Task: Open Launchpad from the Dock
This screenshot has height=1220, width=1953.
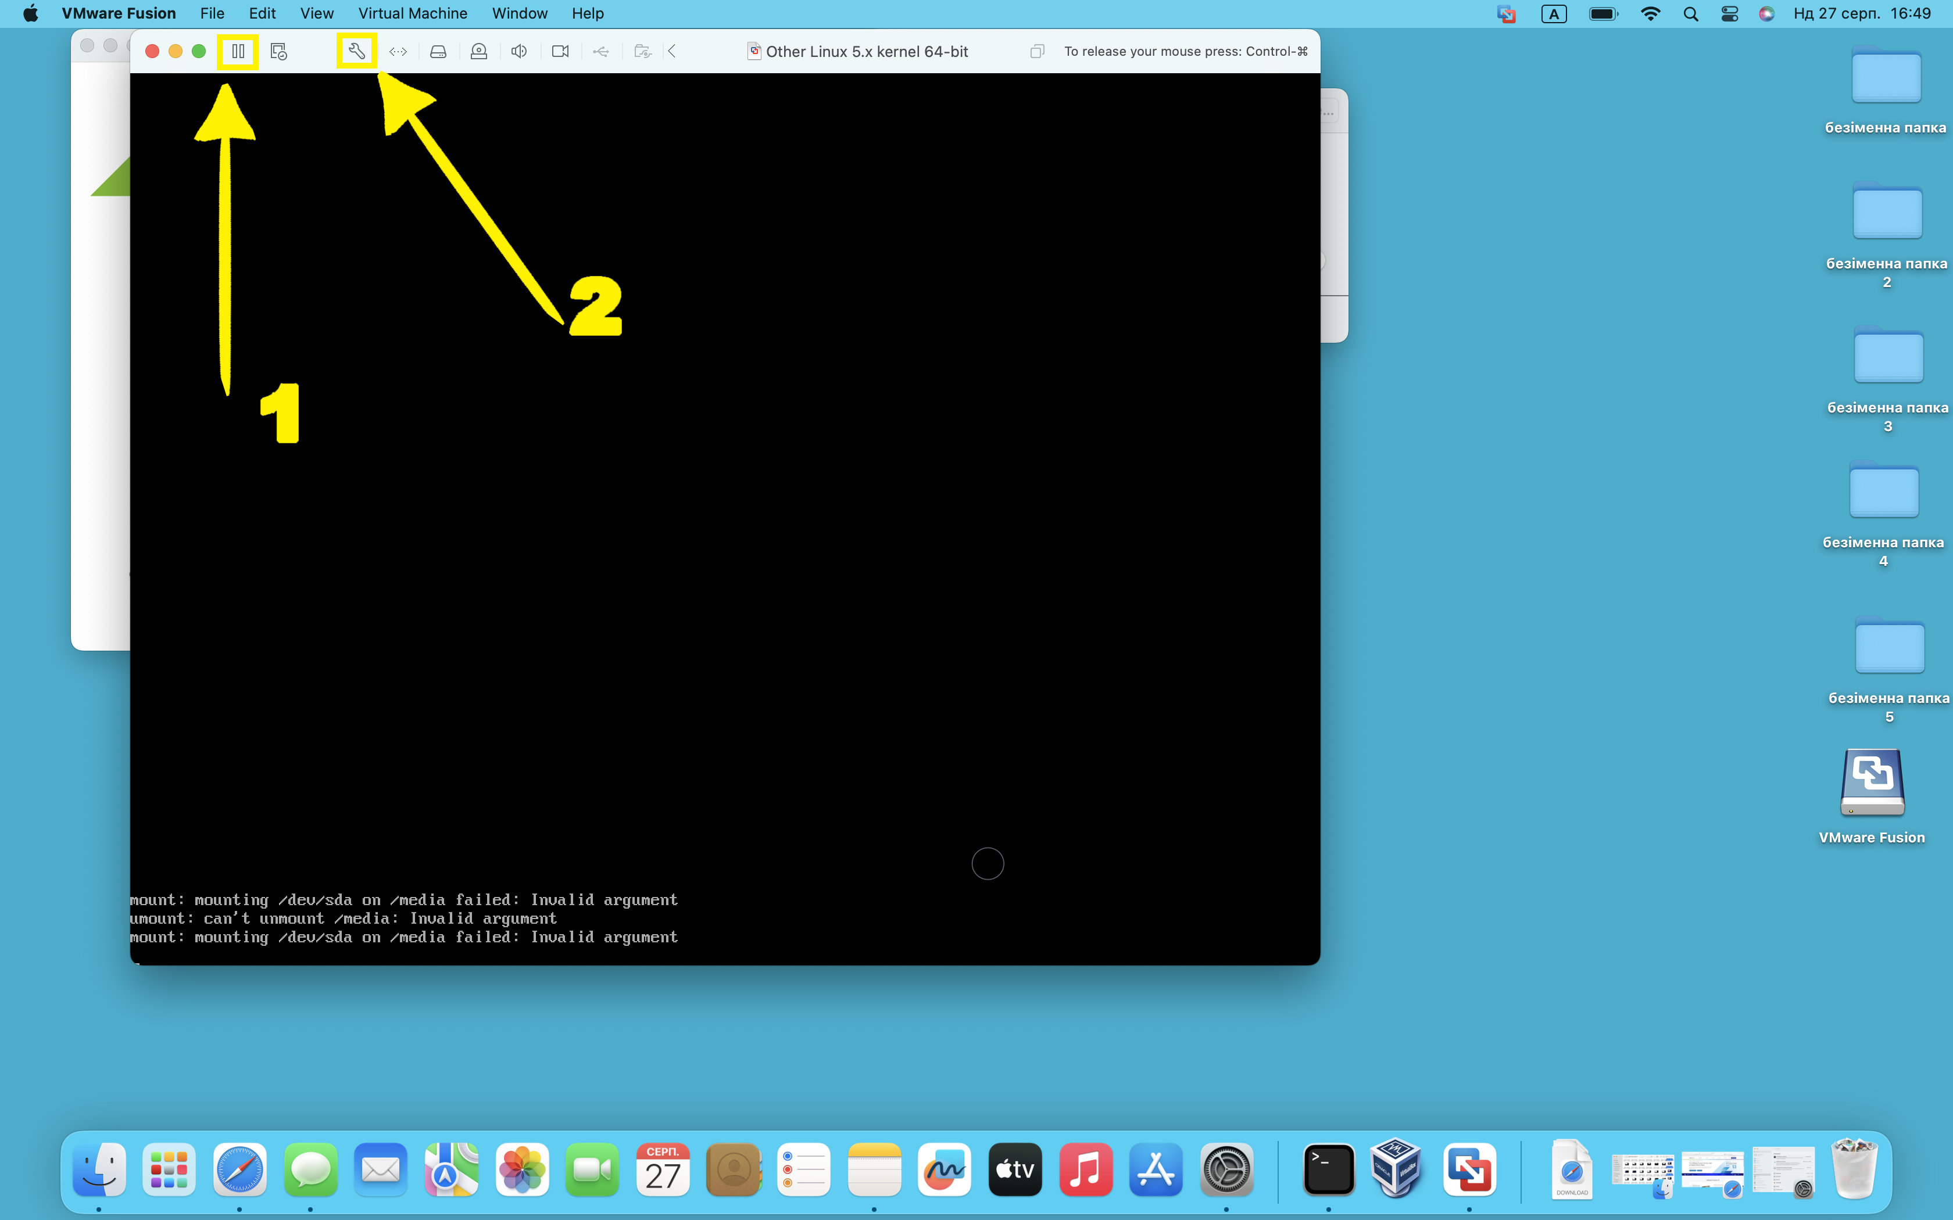Action: (169, 1169)
